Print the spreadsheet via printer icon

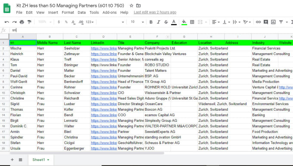(22, 22)
